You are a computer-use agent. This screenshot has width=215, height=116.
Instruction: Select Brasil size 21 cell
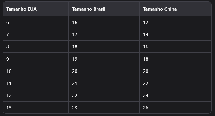pos(75,83)
